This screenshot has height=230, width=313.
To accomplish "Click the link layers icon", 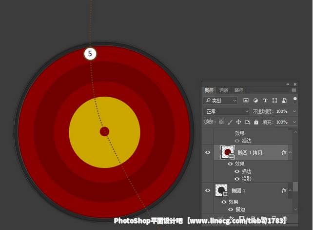I will pyautogui.click(x=220, y=218).
